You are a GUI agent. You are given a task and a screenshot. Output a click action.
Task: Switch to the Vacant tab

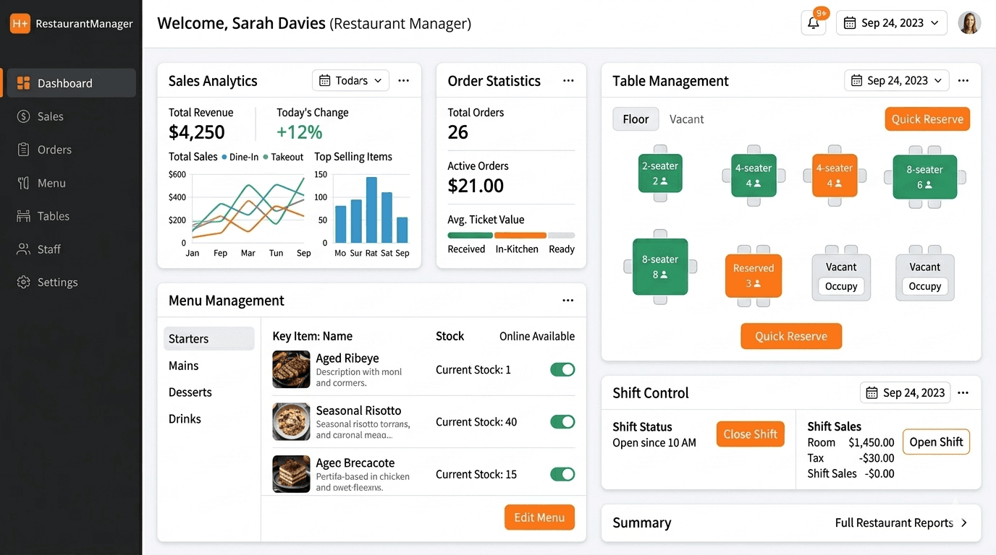tap(686, 119)
